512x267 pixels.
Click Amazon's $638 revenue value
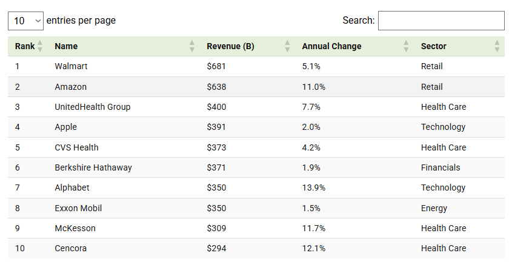[x=216, y=87]
